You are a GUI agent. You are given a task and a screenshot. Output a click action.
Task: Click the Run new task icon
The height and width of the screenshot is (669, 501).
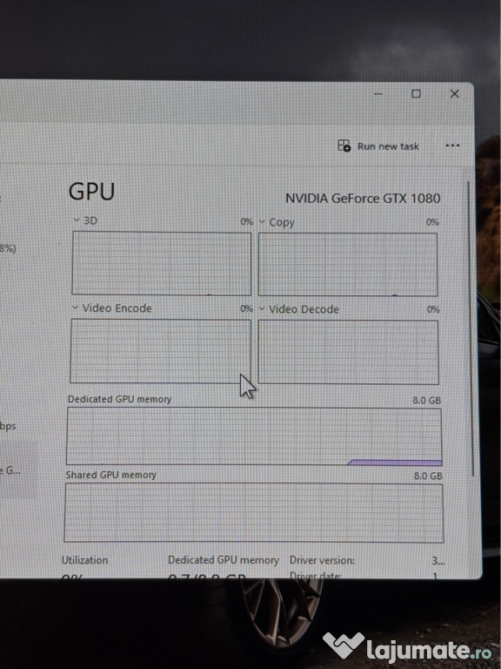(344, 146)
